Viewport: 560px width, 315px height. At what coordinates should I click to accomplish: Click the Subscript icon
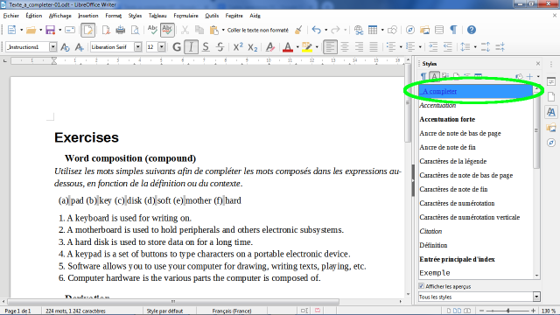[253, 46]
